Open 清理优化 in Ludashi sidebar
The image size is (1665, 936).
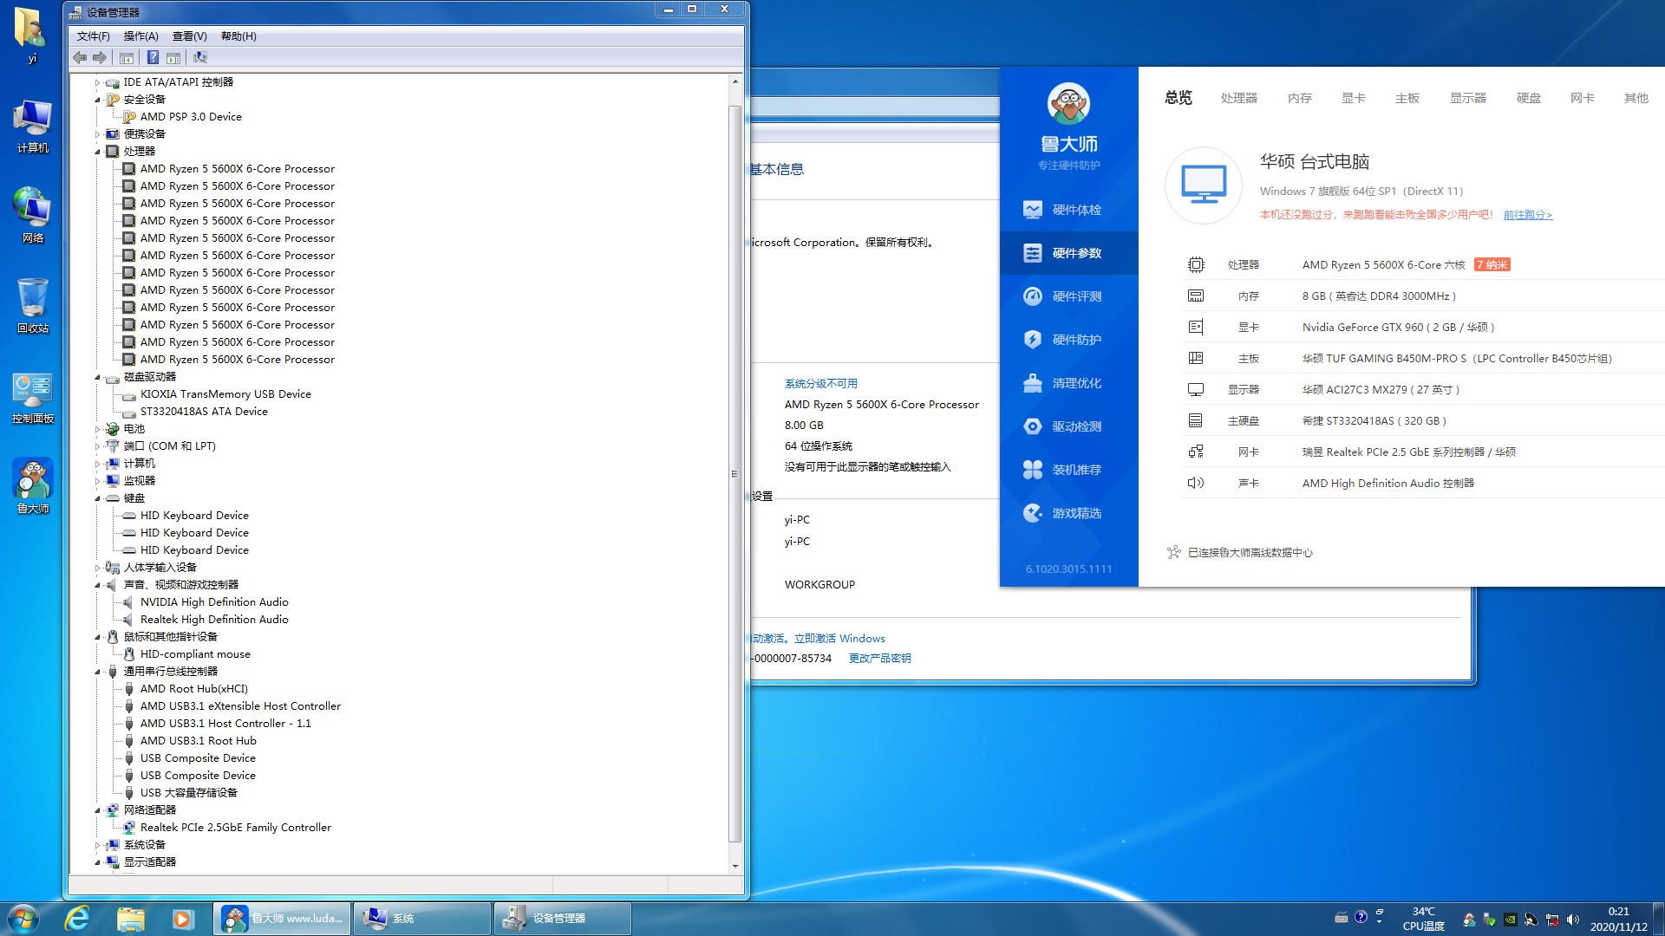pyautogui.click(x=1068, y=383)
